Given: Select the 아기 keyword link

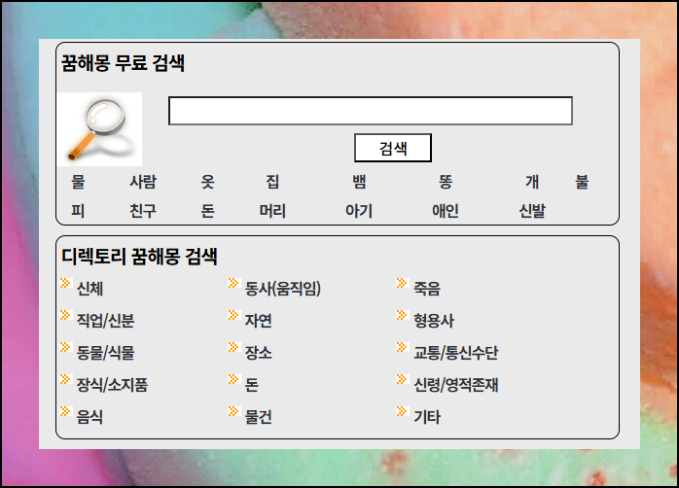Looking at the screenshot, I should pyautogui.click(x=359, y=211).
